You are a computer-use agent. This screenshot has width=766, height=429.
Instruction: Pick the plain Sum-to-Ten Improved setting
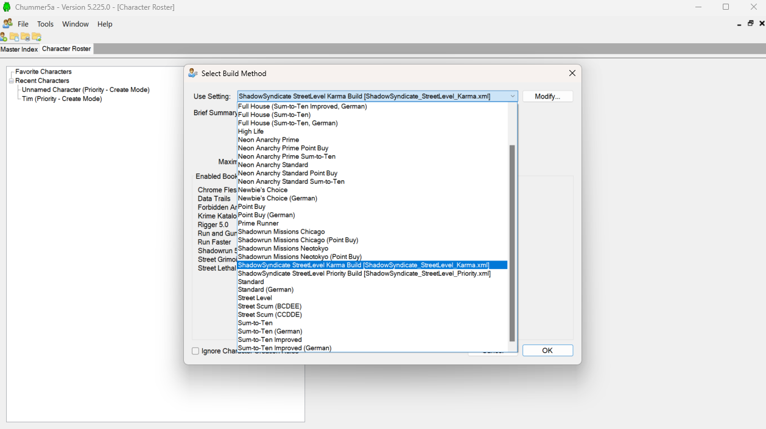tap(372, 340)
